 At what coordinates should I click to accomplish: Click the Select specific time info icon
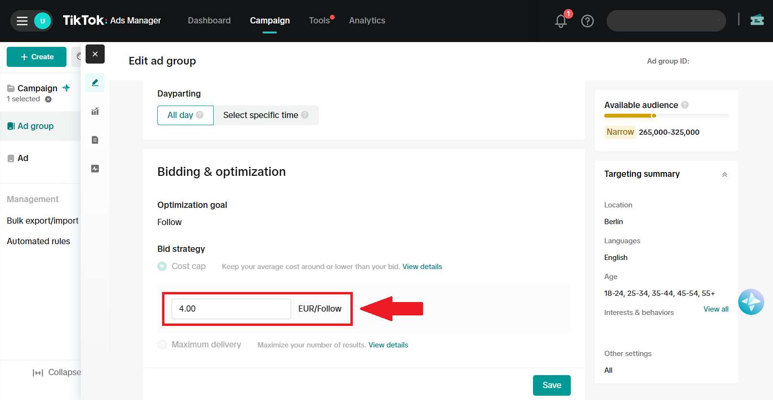point(305,115)
